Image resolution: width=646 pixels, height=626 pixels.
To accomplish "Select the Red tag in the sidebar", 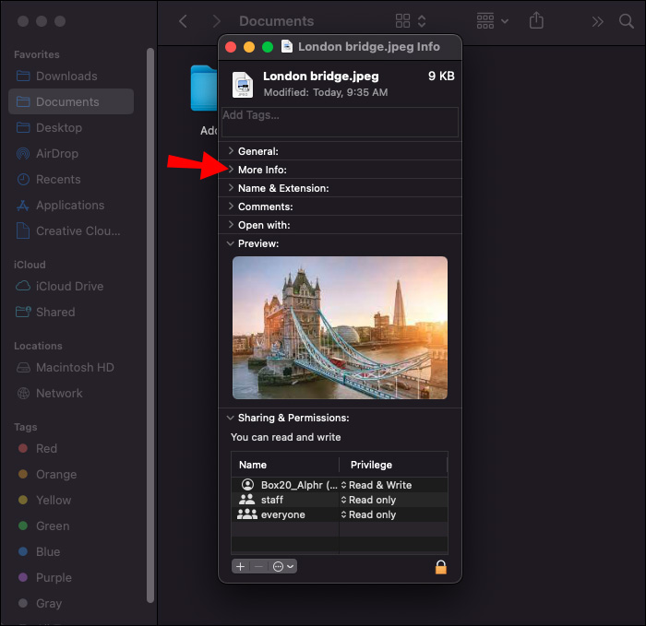I will (x=46, y=449).
